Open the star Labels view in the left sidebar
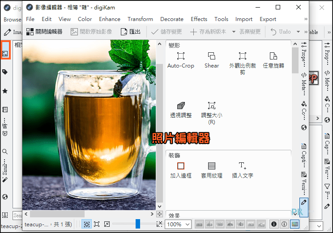Screen dimensions: 333x233 click(5, 91)
